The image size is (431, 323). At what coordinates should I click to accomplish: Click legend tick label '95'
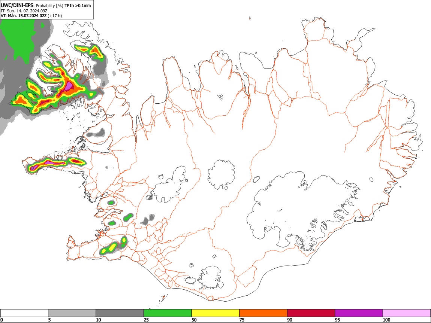338,320
